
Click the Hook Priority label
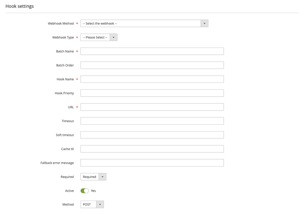[x=64, y=93]
